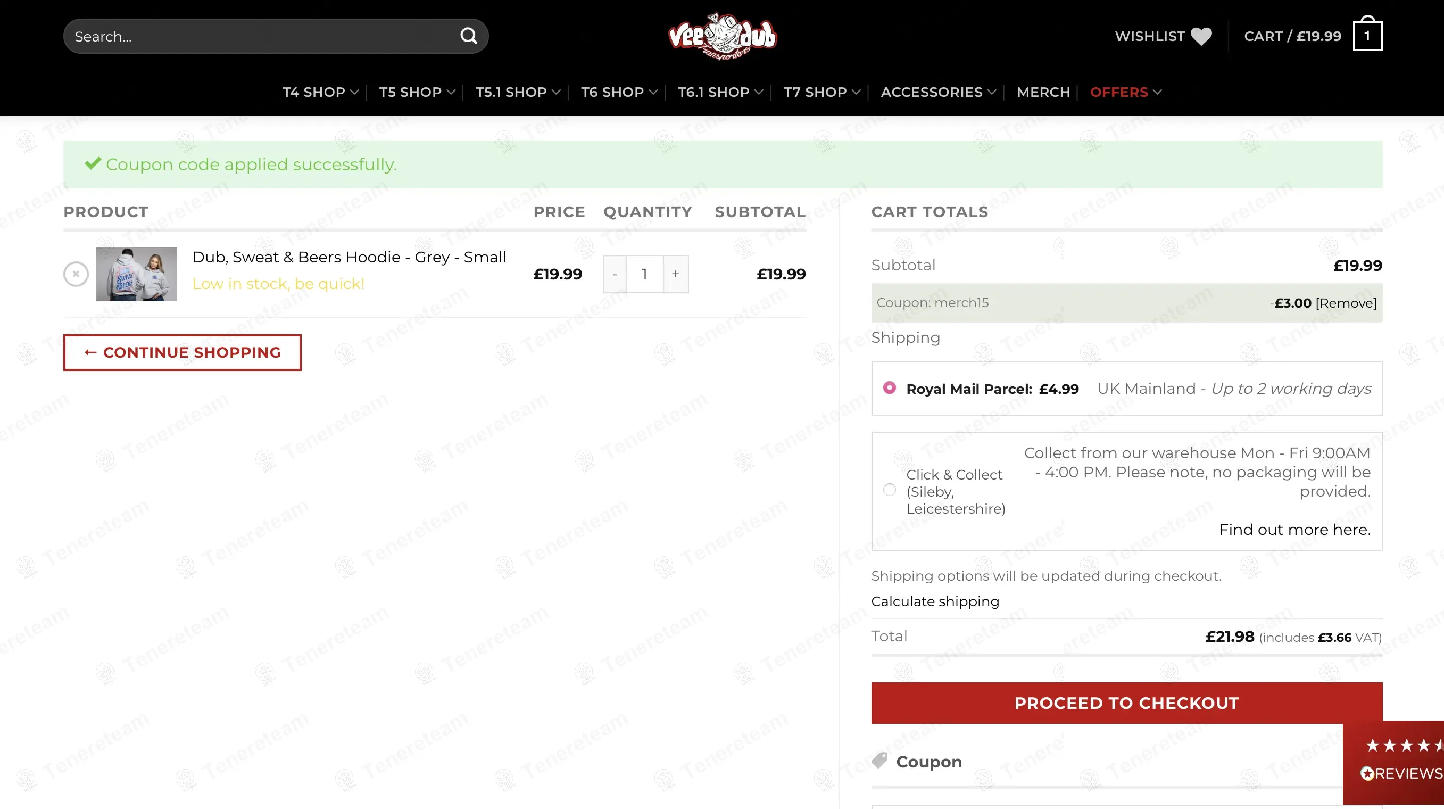Expand the T5 SHOP menu
Screen dimensions: 1444x809
point(417,92)
